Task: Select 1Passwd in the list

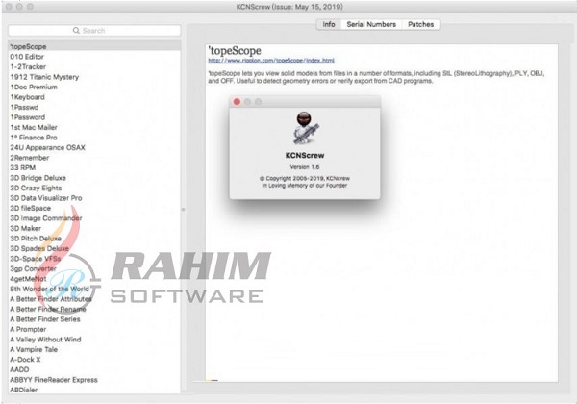Action: tap(94, 107)
